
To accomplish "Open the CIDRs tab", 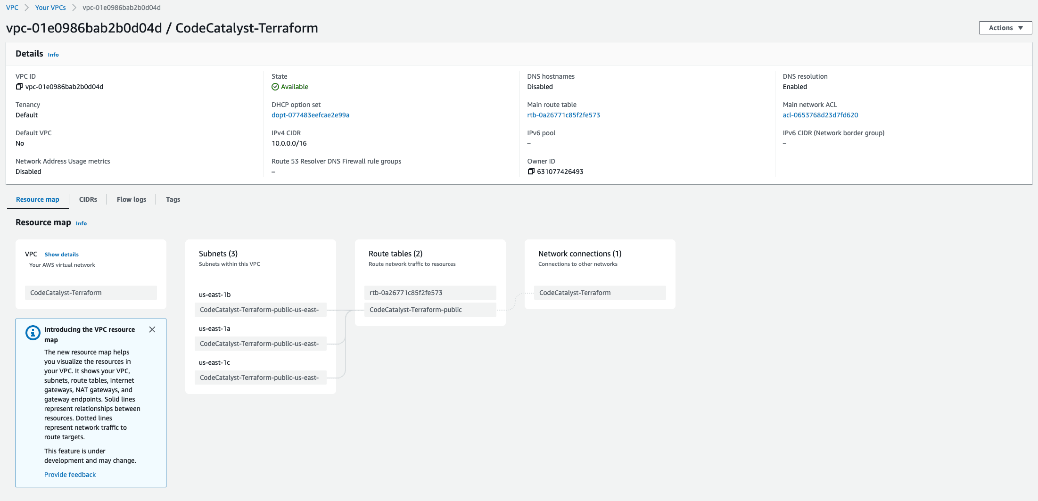I will coord(88,199).
